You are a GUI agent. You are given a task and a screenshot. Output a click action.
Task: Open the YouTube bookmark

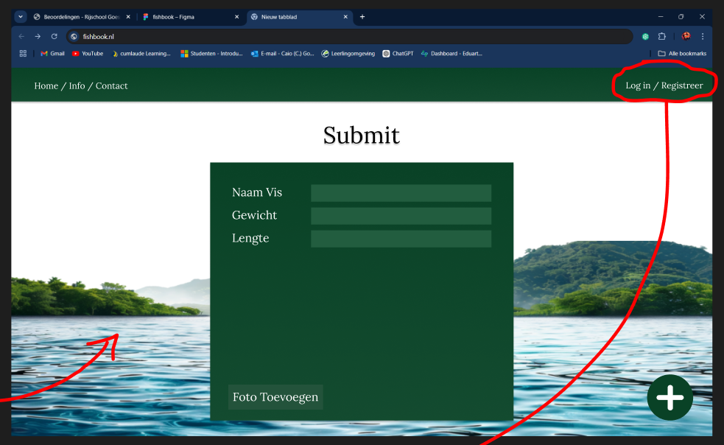87,54
